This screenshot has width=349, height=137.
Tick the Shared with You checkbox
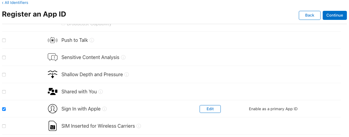pyautogui.click(x=4, y=92)
